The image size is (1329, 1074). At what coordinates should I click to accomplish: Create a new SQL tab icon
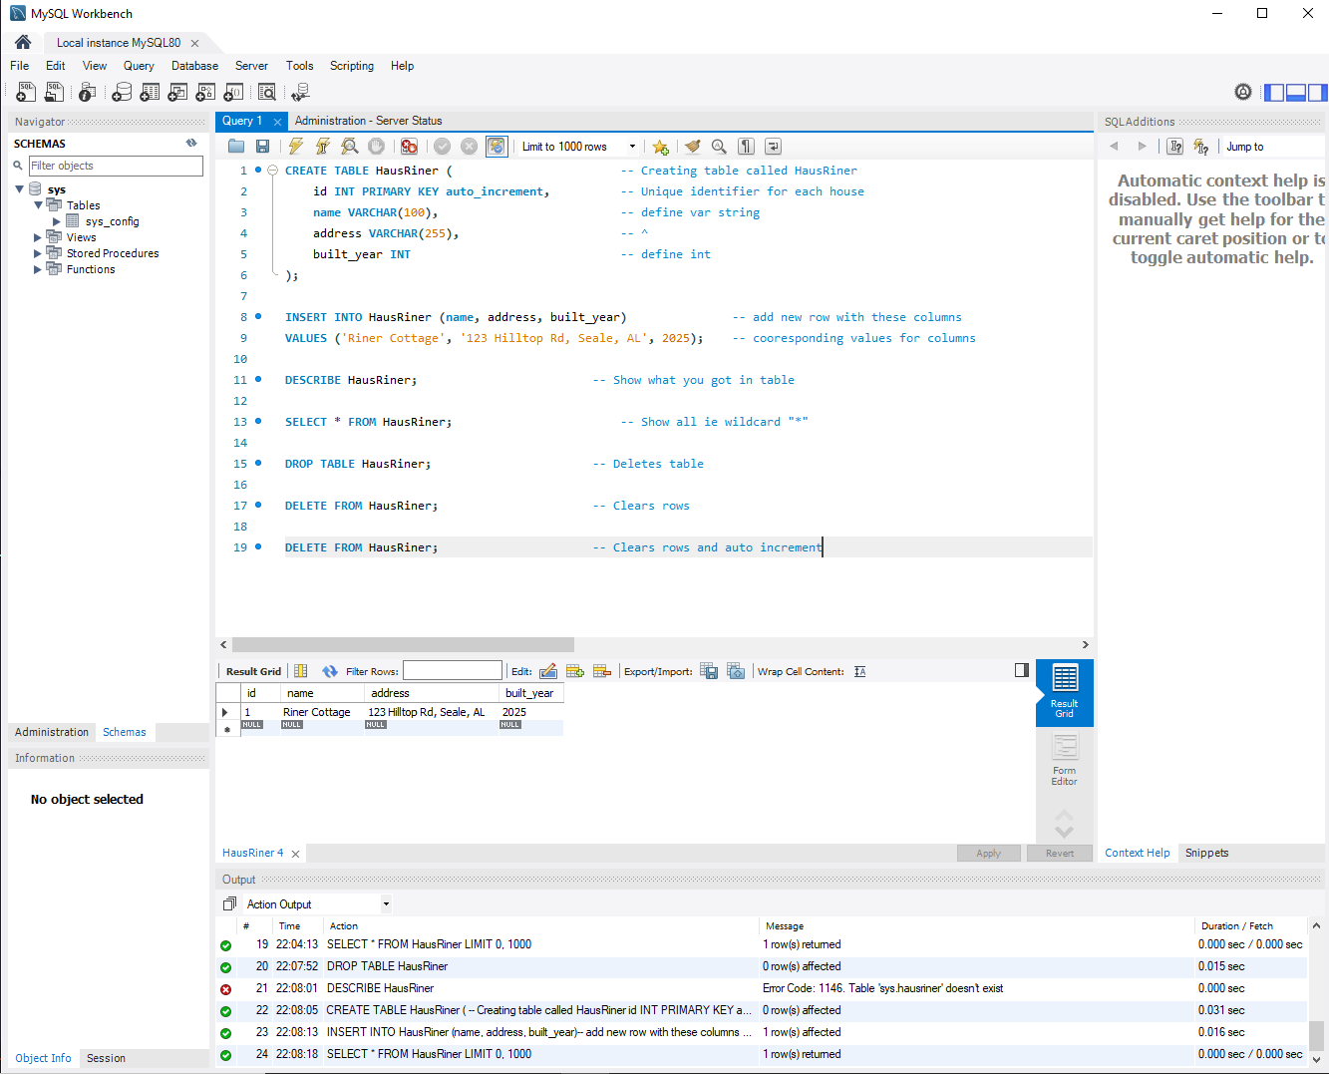(x=26, y=92)
